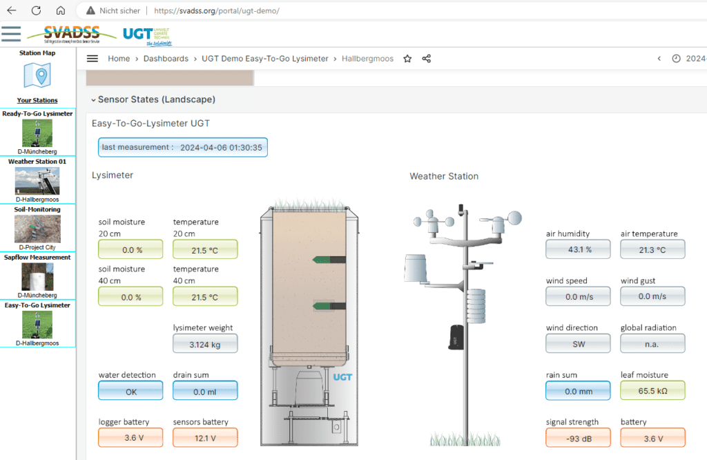Screen dimensions: 707x460
Task: Click the browser back arrow
Action: pos(12,11)
